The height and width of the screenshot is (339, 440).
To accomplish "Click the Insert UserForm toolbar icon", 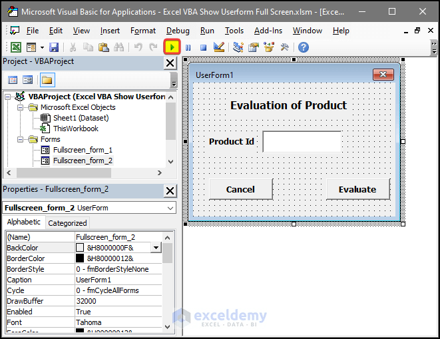I will 31,47.
